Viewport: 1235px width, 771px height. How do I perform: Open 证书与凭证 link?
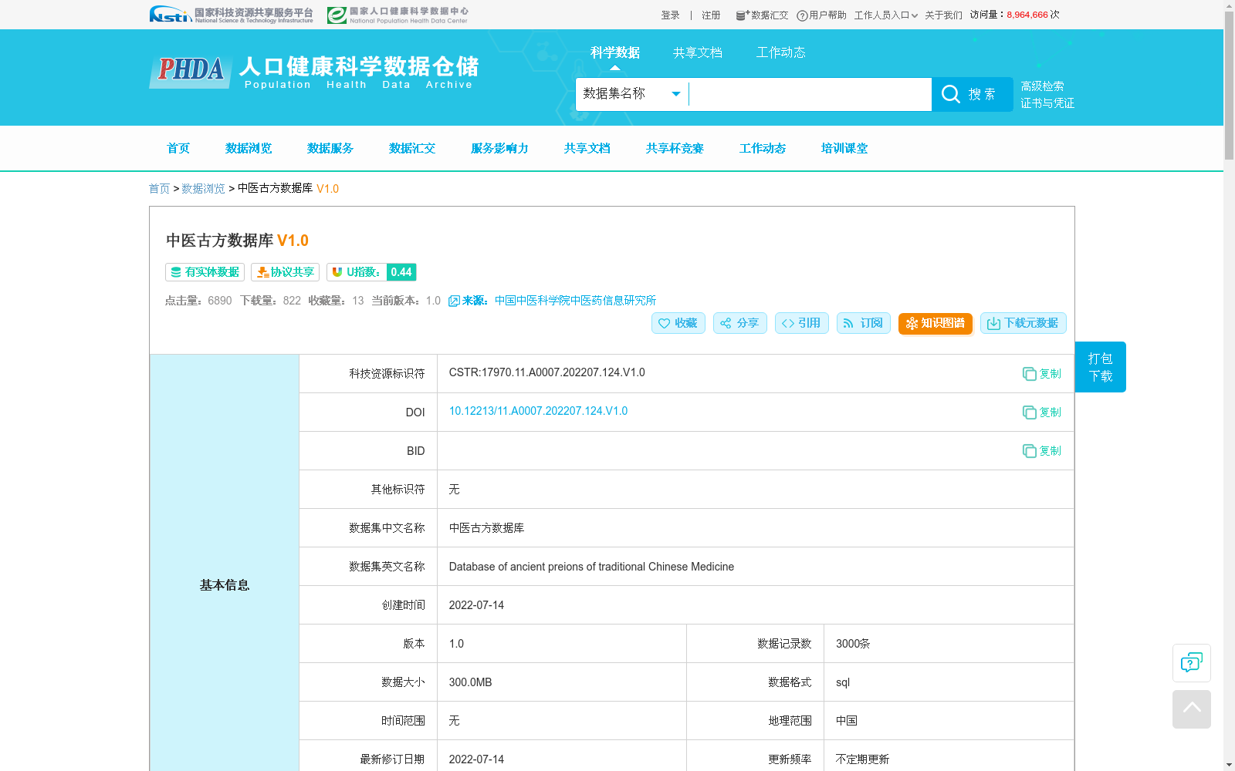pos(1047,103)
